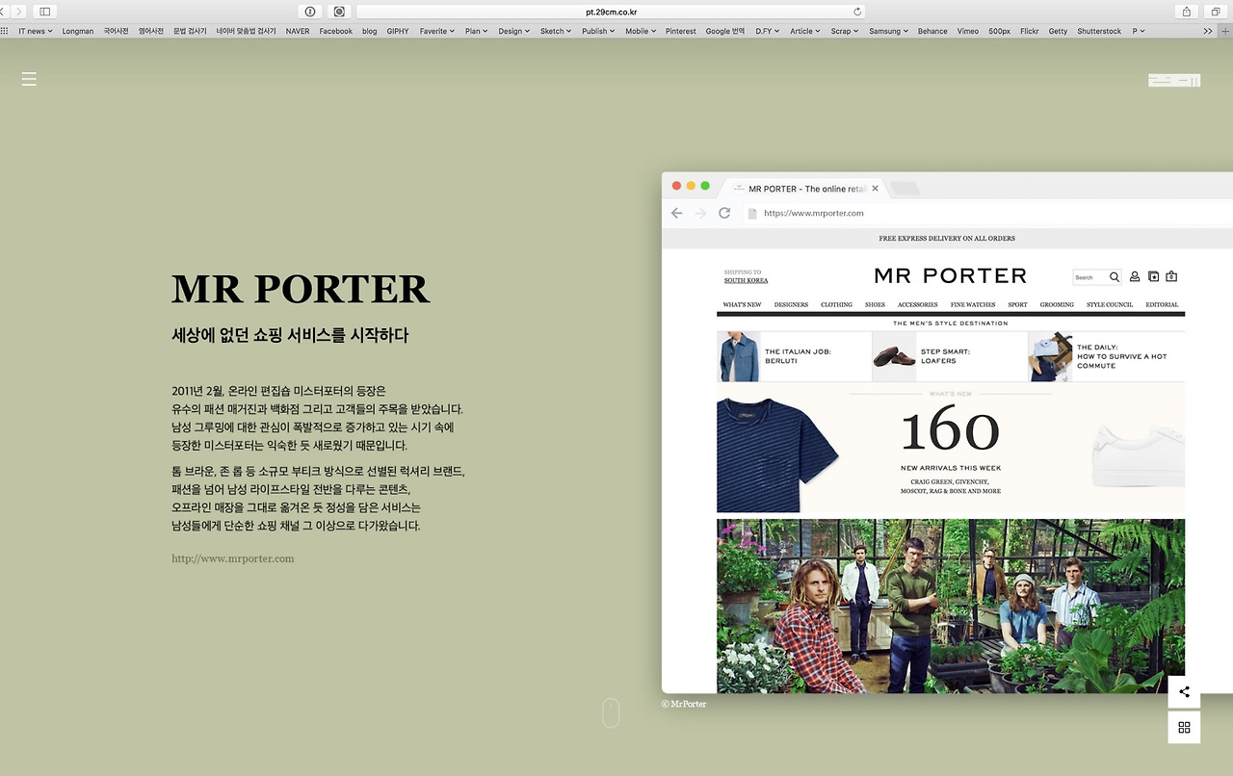Open the MR PORTER shopping bag icon

click(x=1171, y=276)
